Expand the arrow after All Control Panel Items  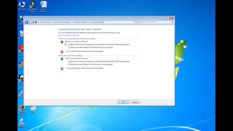[72, 22]
